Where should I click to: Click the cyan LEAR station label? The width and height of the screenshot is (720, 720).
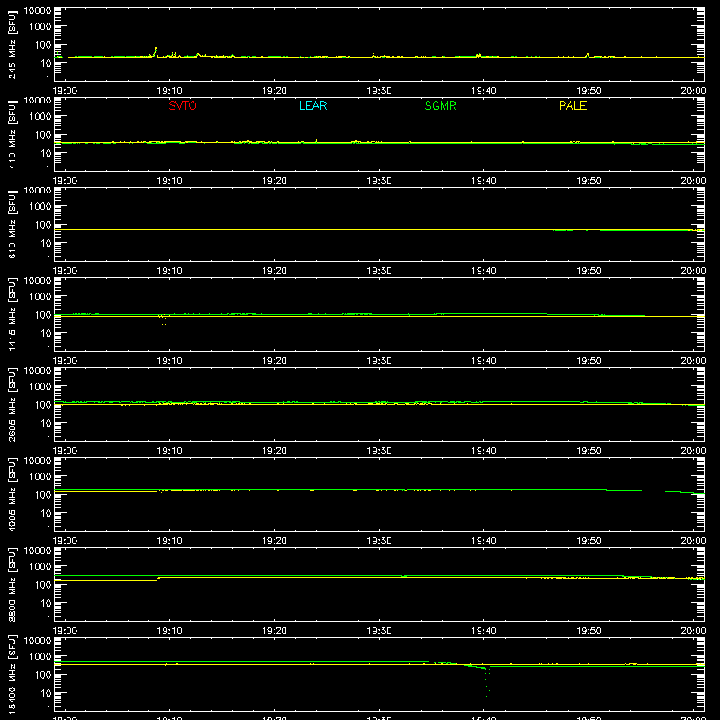click(x=312, y=105)
